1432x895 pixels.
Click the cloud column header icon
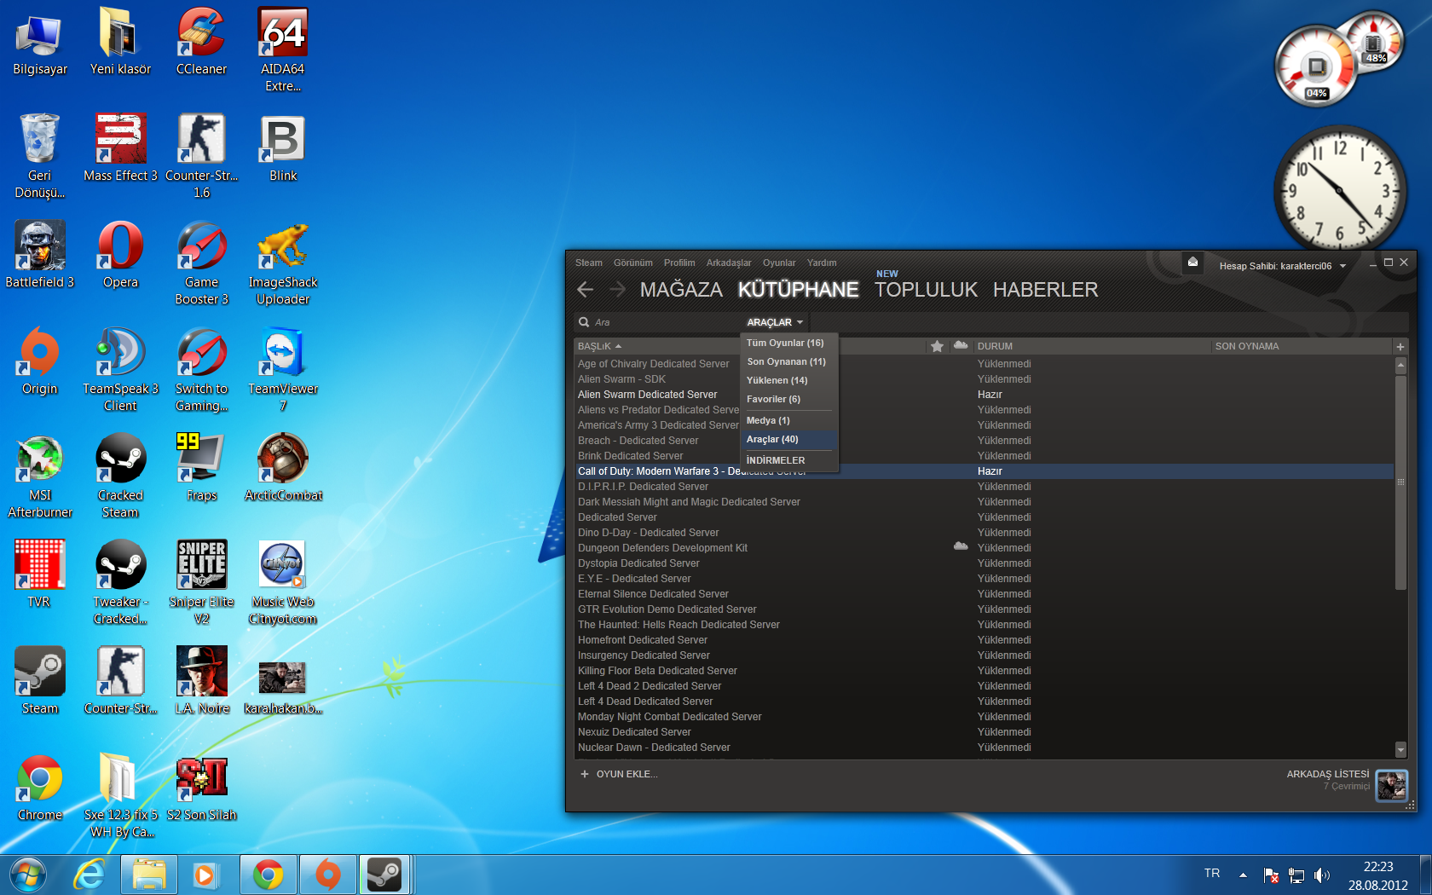click(x=961, y=345)
